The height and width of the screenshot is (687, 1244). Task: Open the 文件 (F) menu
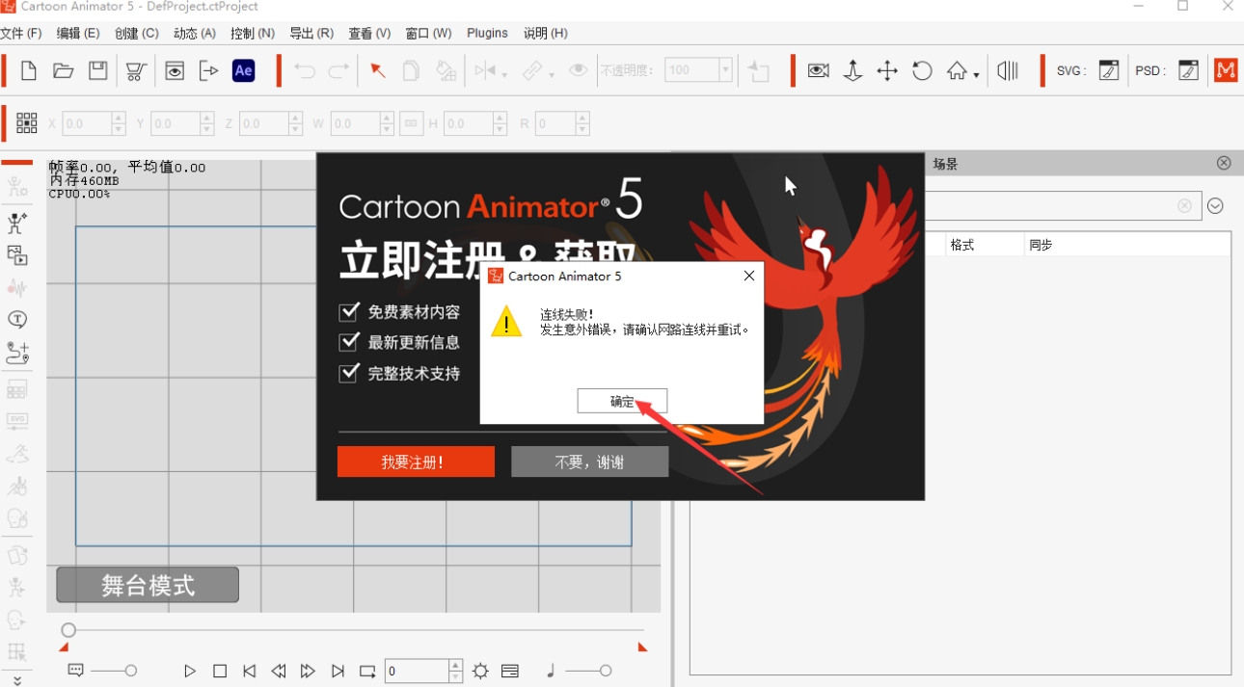(x=21, y=33)
